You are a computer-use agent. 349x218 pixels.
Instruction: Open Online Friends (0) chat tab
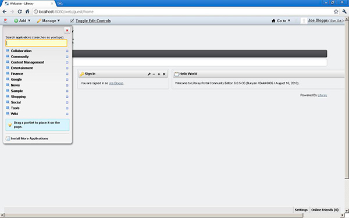pyautogui.click(x=325, y=210)
